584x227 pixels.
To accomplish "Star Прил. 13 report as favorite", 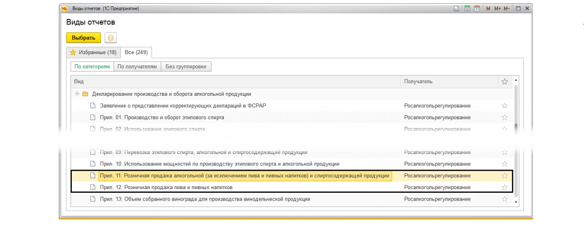I will [505, 199].
